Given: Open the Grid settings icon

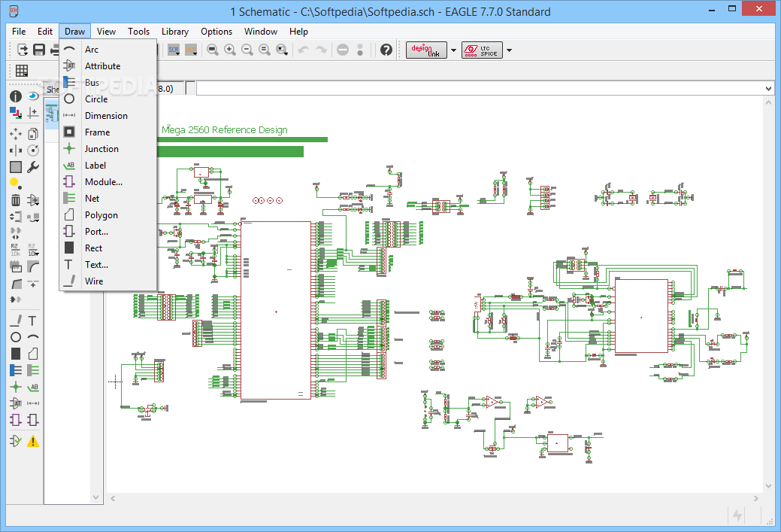Looking at the screenshot, I should tap(22, 71).
